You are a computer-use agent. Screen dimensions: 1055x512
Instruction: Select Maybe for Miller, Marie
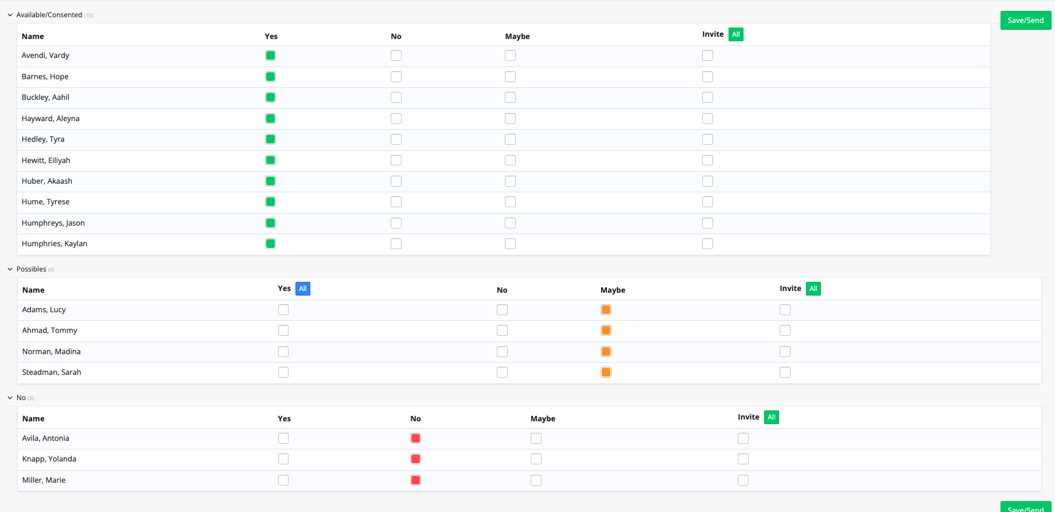[x=536, y=480]
